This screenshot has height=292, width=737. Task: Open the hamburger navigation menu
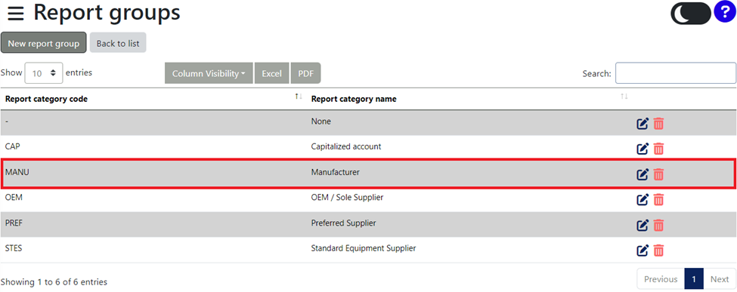coord(16,14)
